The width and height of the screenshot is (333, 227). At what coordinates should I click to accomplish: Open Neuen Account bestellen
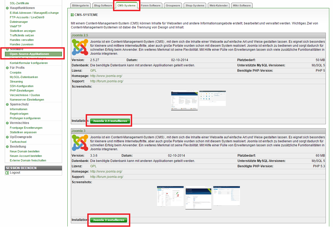26,156
